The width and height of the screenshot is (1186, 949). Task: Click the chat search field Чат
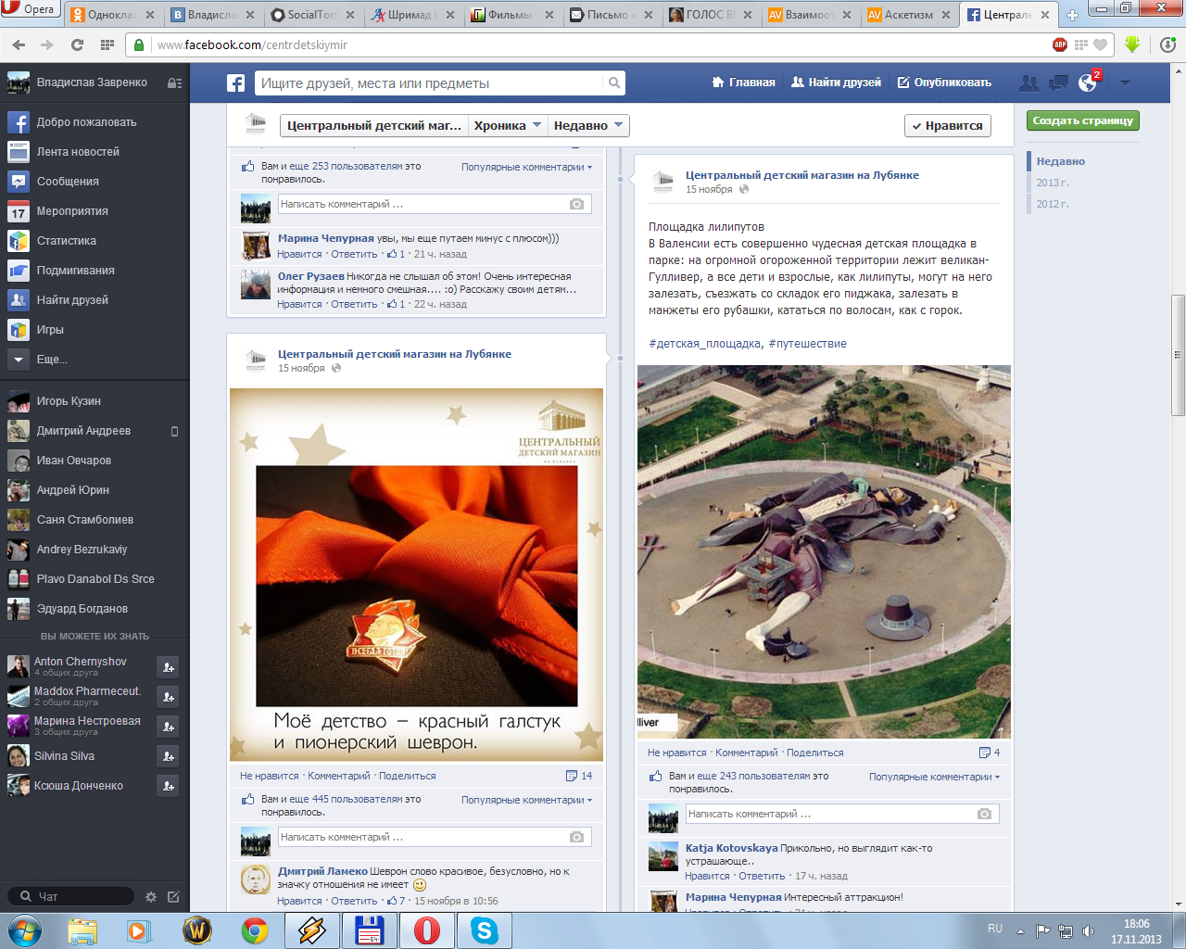pos(71,896)
